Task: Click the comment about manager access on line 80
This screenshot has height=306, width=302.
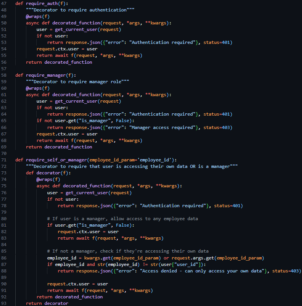Action: pyautogui.click(x=122, y=219)
